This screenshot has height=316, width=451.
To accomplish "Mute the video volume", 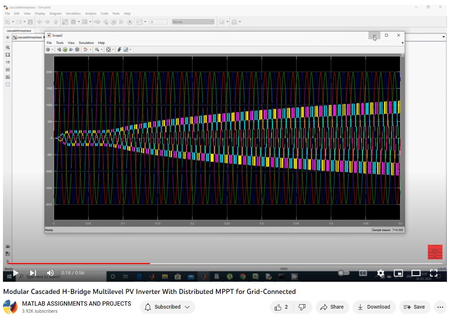I will (50, 273).
